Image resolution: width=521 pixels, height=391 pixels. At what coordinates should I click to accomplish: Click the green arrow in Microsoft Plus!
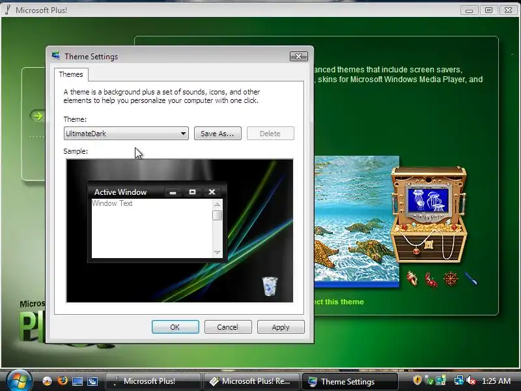tap(37, 116)
